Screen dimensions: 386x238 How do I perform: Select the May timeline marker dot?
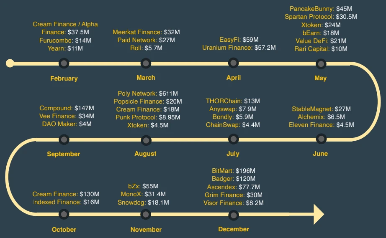coord(321,64)
